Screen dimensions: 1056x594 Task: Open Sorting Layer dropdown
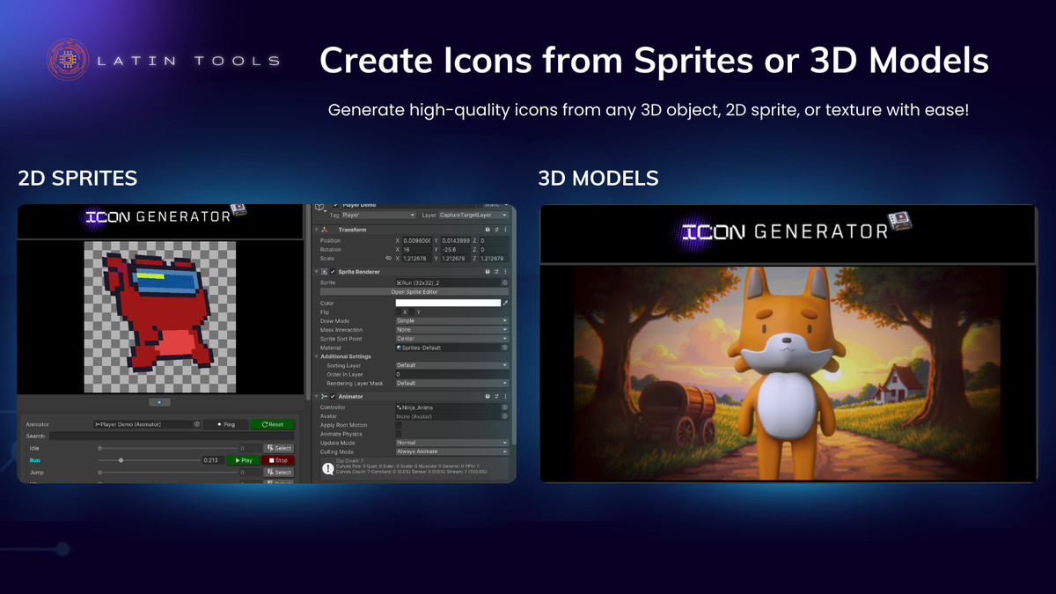(x=452, y=365)
